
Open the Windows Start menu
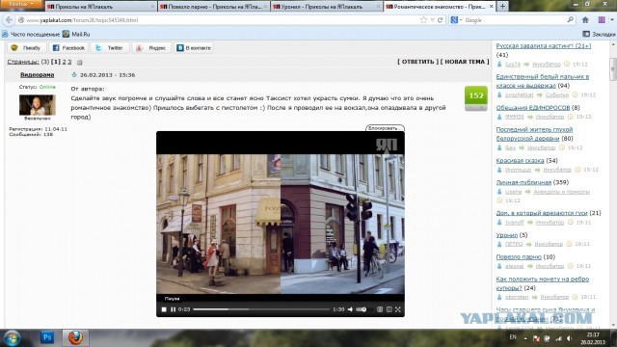(x=12, y=338)
